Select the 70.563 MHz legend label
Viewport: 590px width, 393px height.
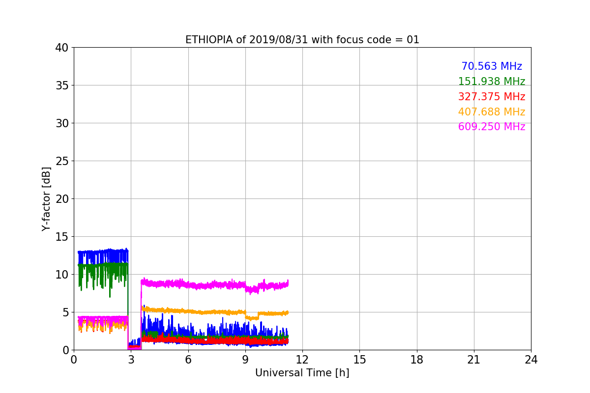(492, 66)
